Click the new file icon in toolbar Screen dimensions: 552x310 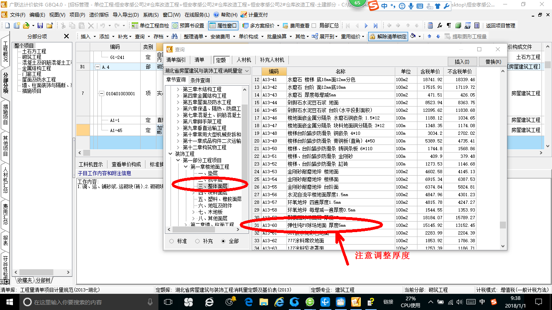[x=7, y=25]
